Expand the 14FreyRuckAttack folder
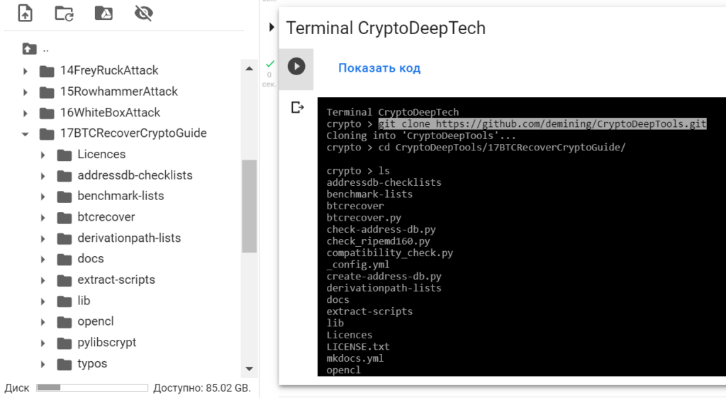Image resolution: width=726 pixels, height=398 pixels. [25, 71]
